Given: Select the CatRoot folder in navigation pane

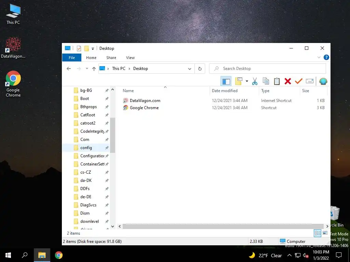Looking at the screenshot, I should coord(87,115).
